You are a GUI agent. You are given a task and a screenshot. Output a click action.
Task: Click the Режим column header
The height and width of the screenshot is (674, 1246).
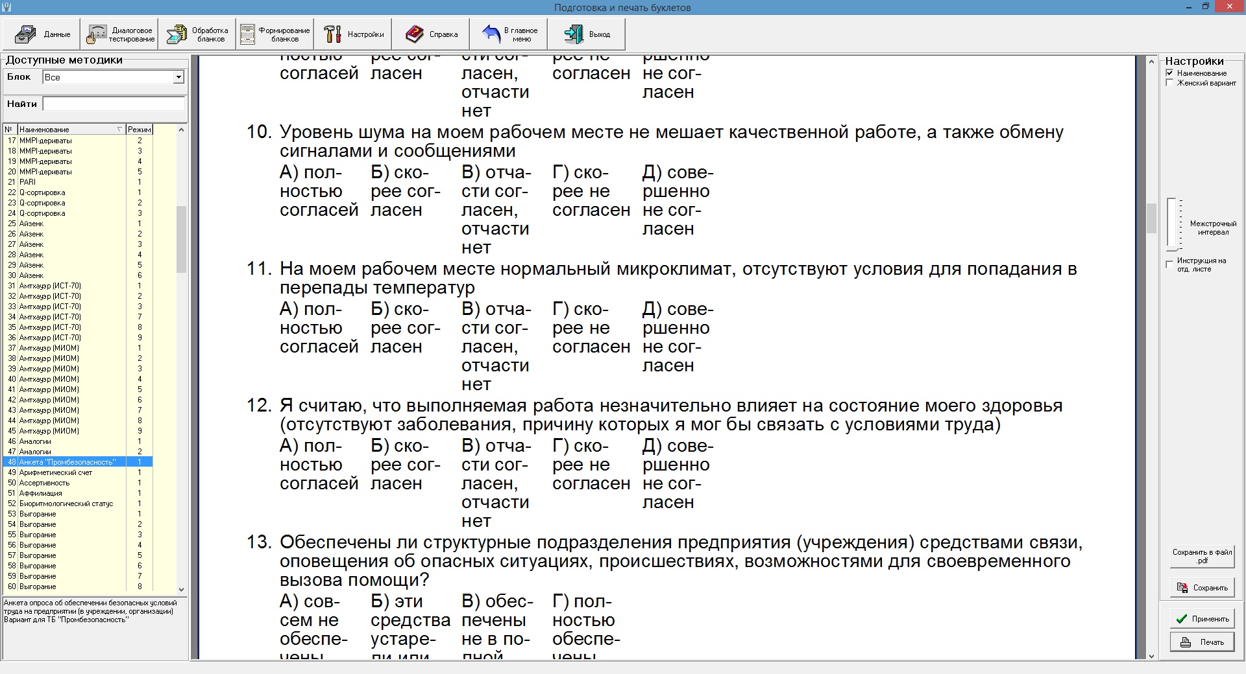(x=139, y=130)
